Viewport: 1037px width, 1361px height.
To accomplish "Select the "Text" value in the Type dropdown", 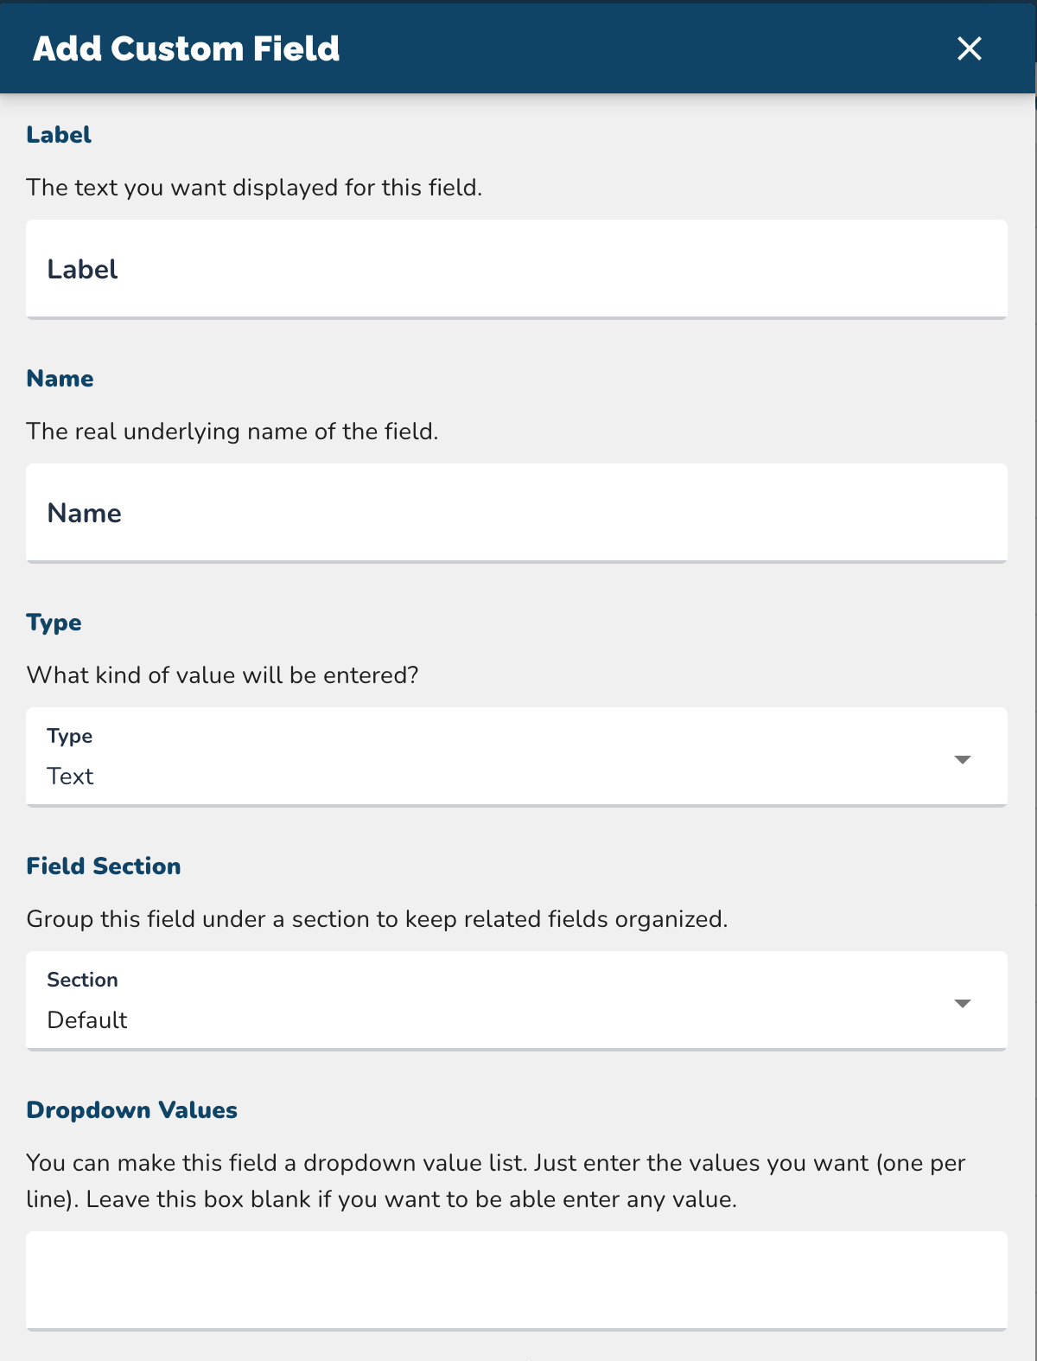I will click(71, 776).
